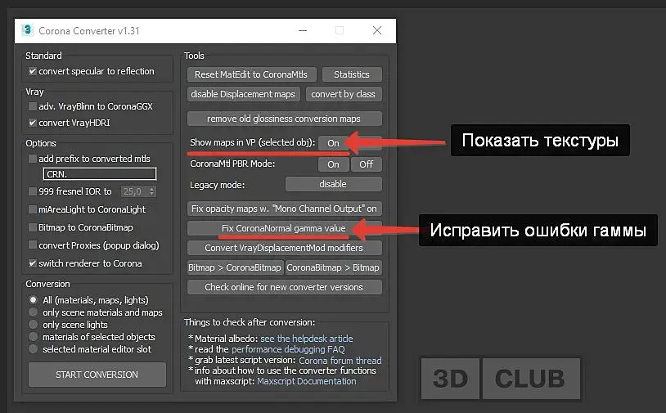Viewport: 666px width, 413px height.
Task: Enable convert Proxies (popup dialog)
Action: coord(32,245)
